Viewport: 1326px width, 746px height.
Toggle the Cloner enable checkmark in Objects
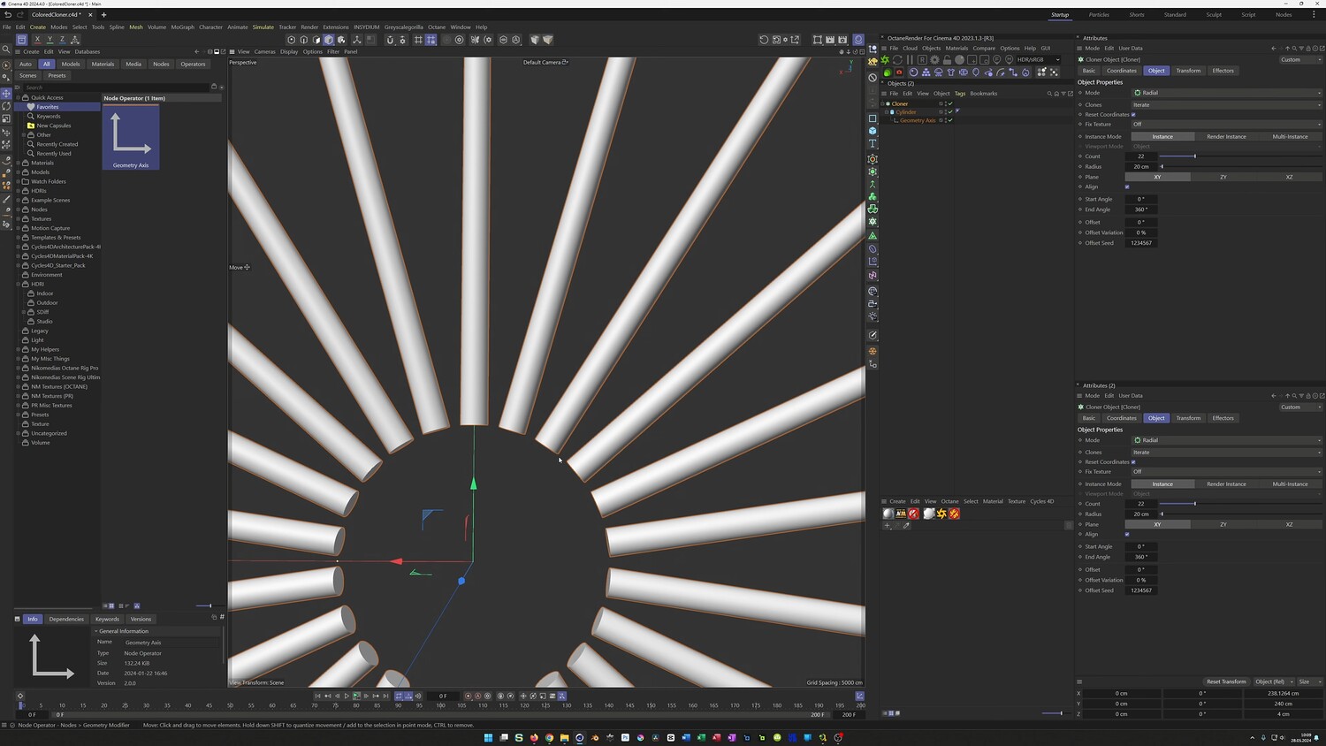tap(950, 103)
